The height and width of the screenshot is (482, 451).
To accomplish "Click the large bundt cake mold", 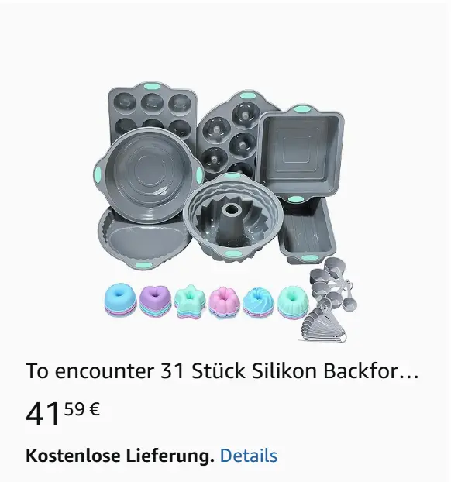I will [x=233, y=217].
